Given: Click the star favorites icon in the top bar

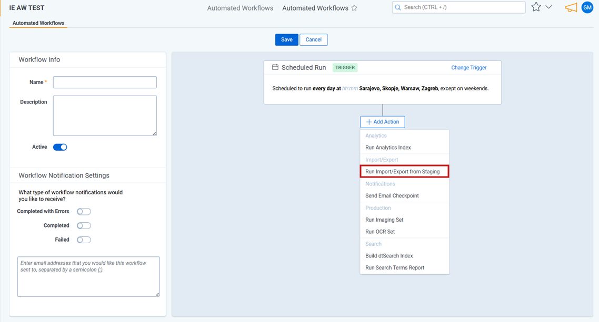Looking at the screenshot, I should point(536,7).
